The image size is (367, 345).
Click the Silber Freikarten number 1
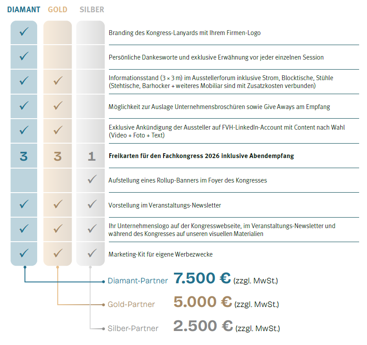click(91, 156)
